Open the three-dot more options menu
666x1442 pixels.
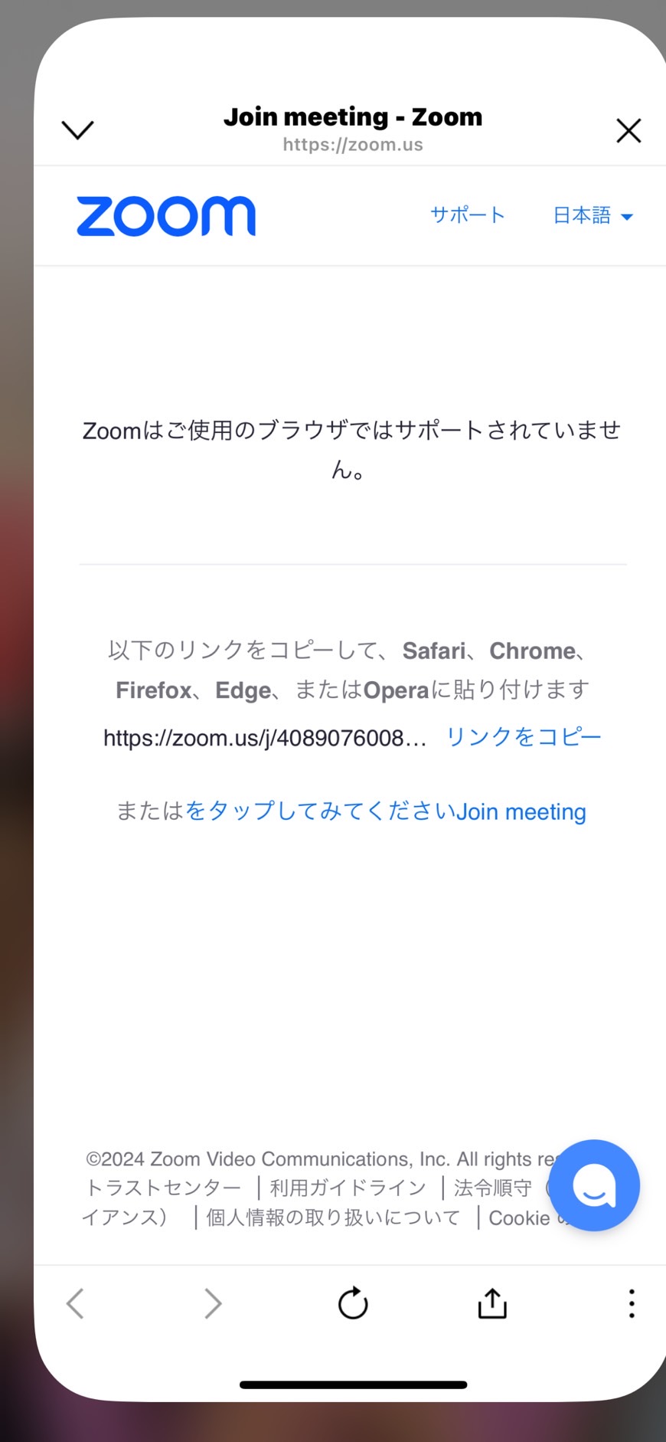pos(632,1303)
